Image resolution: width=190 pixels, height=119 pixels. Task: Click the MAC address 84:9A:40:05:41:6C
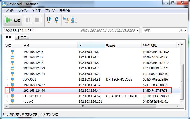[x=156, y=57]
